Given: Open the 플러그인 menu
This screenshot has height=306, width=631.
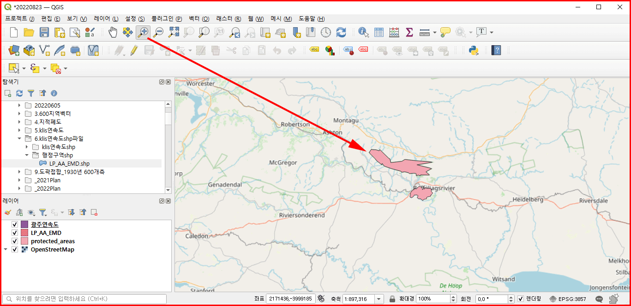Looking at the screenshot, I should pyautogui.click(x=167, y=19).
